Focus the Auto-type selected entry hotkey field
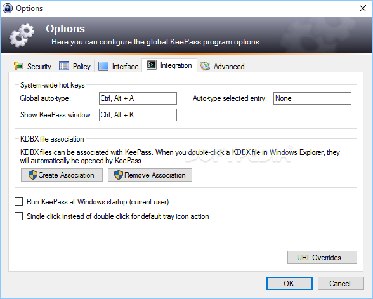Image resolution: width=373 pixels, height=299 pixels. (312, 98)
